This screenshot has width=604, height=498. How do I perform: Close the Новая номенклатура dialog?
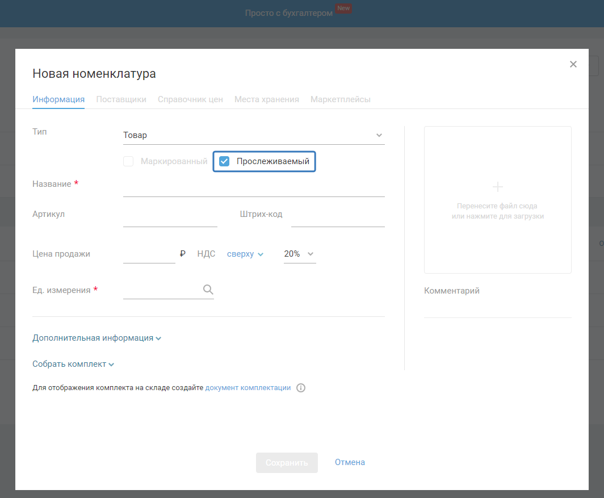[x=573, y=65]
